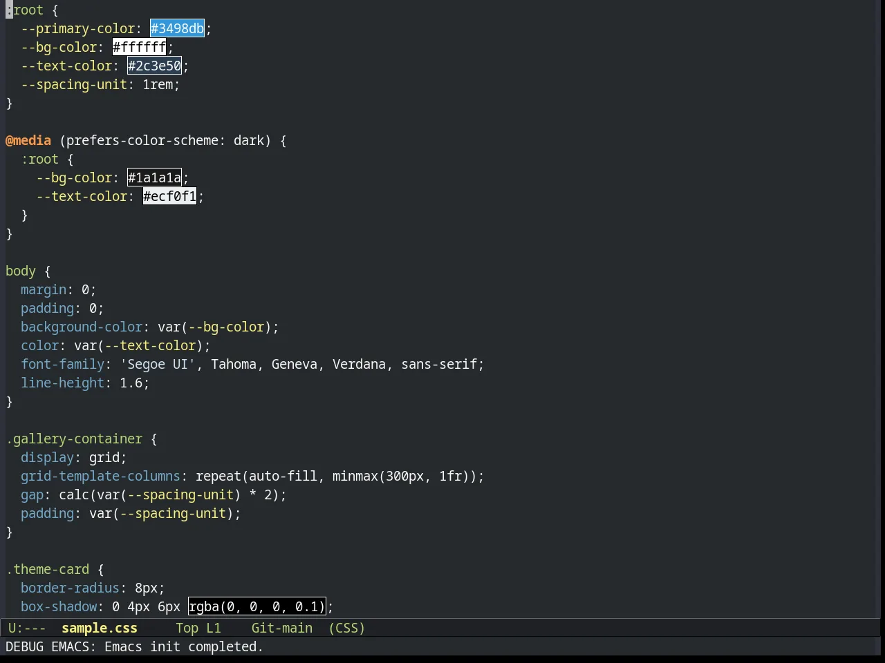Click prefers-color-scheme in the media query
885x663 pixels.
[142, 140]
